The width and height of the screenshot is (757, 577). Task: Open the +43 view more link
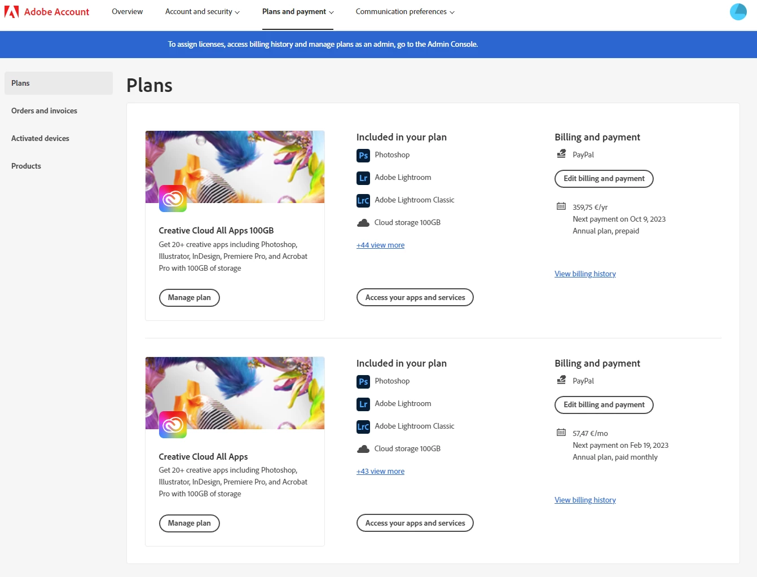pyautogui.click(x=380, y=472)
